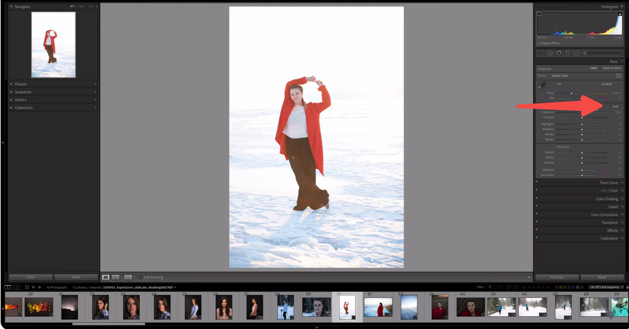Select filmstrip thumbnail number 31

tap(378, 307)
